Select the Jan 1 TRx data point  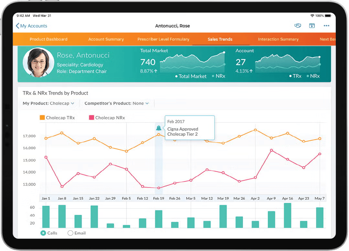46,138
